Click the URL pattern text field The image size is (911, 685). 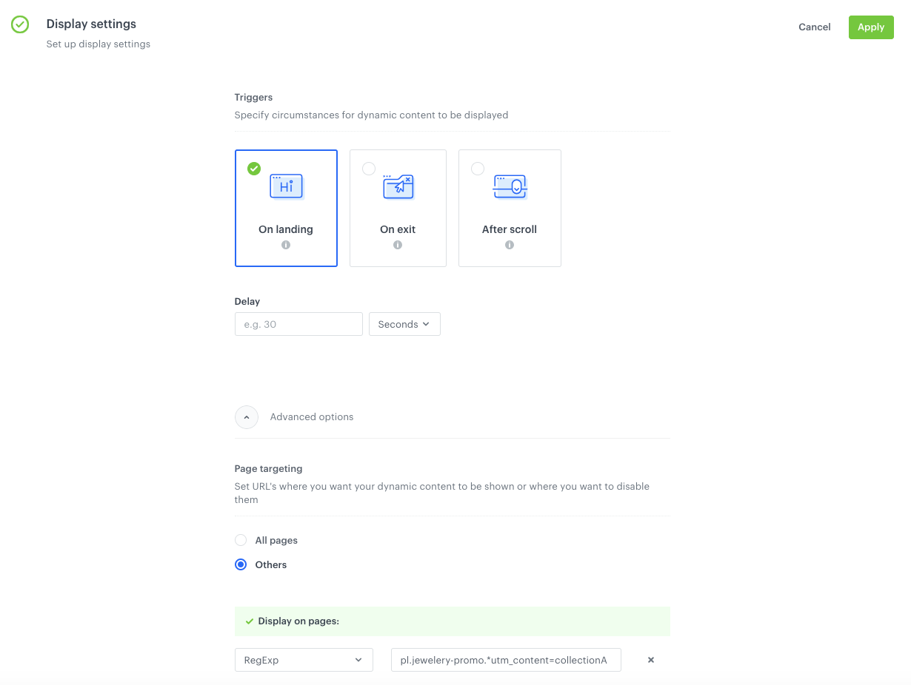coord(506,660)
